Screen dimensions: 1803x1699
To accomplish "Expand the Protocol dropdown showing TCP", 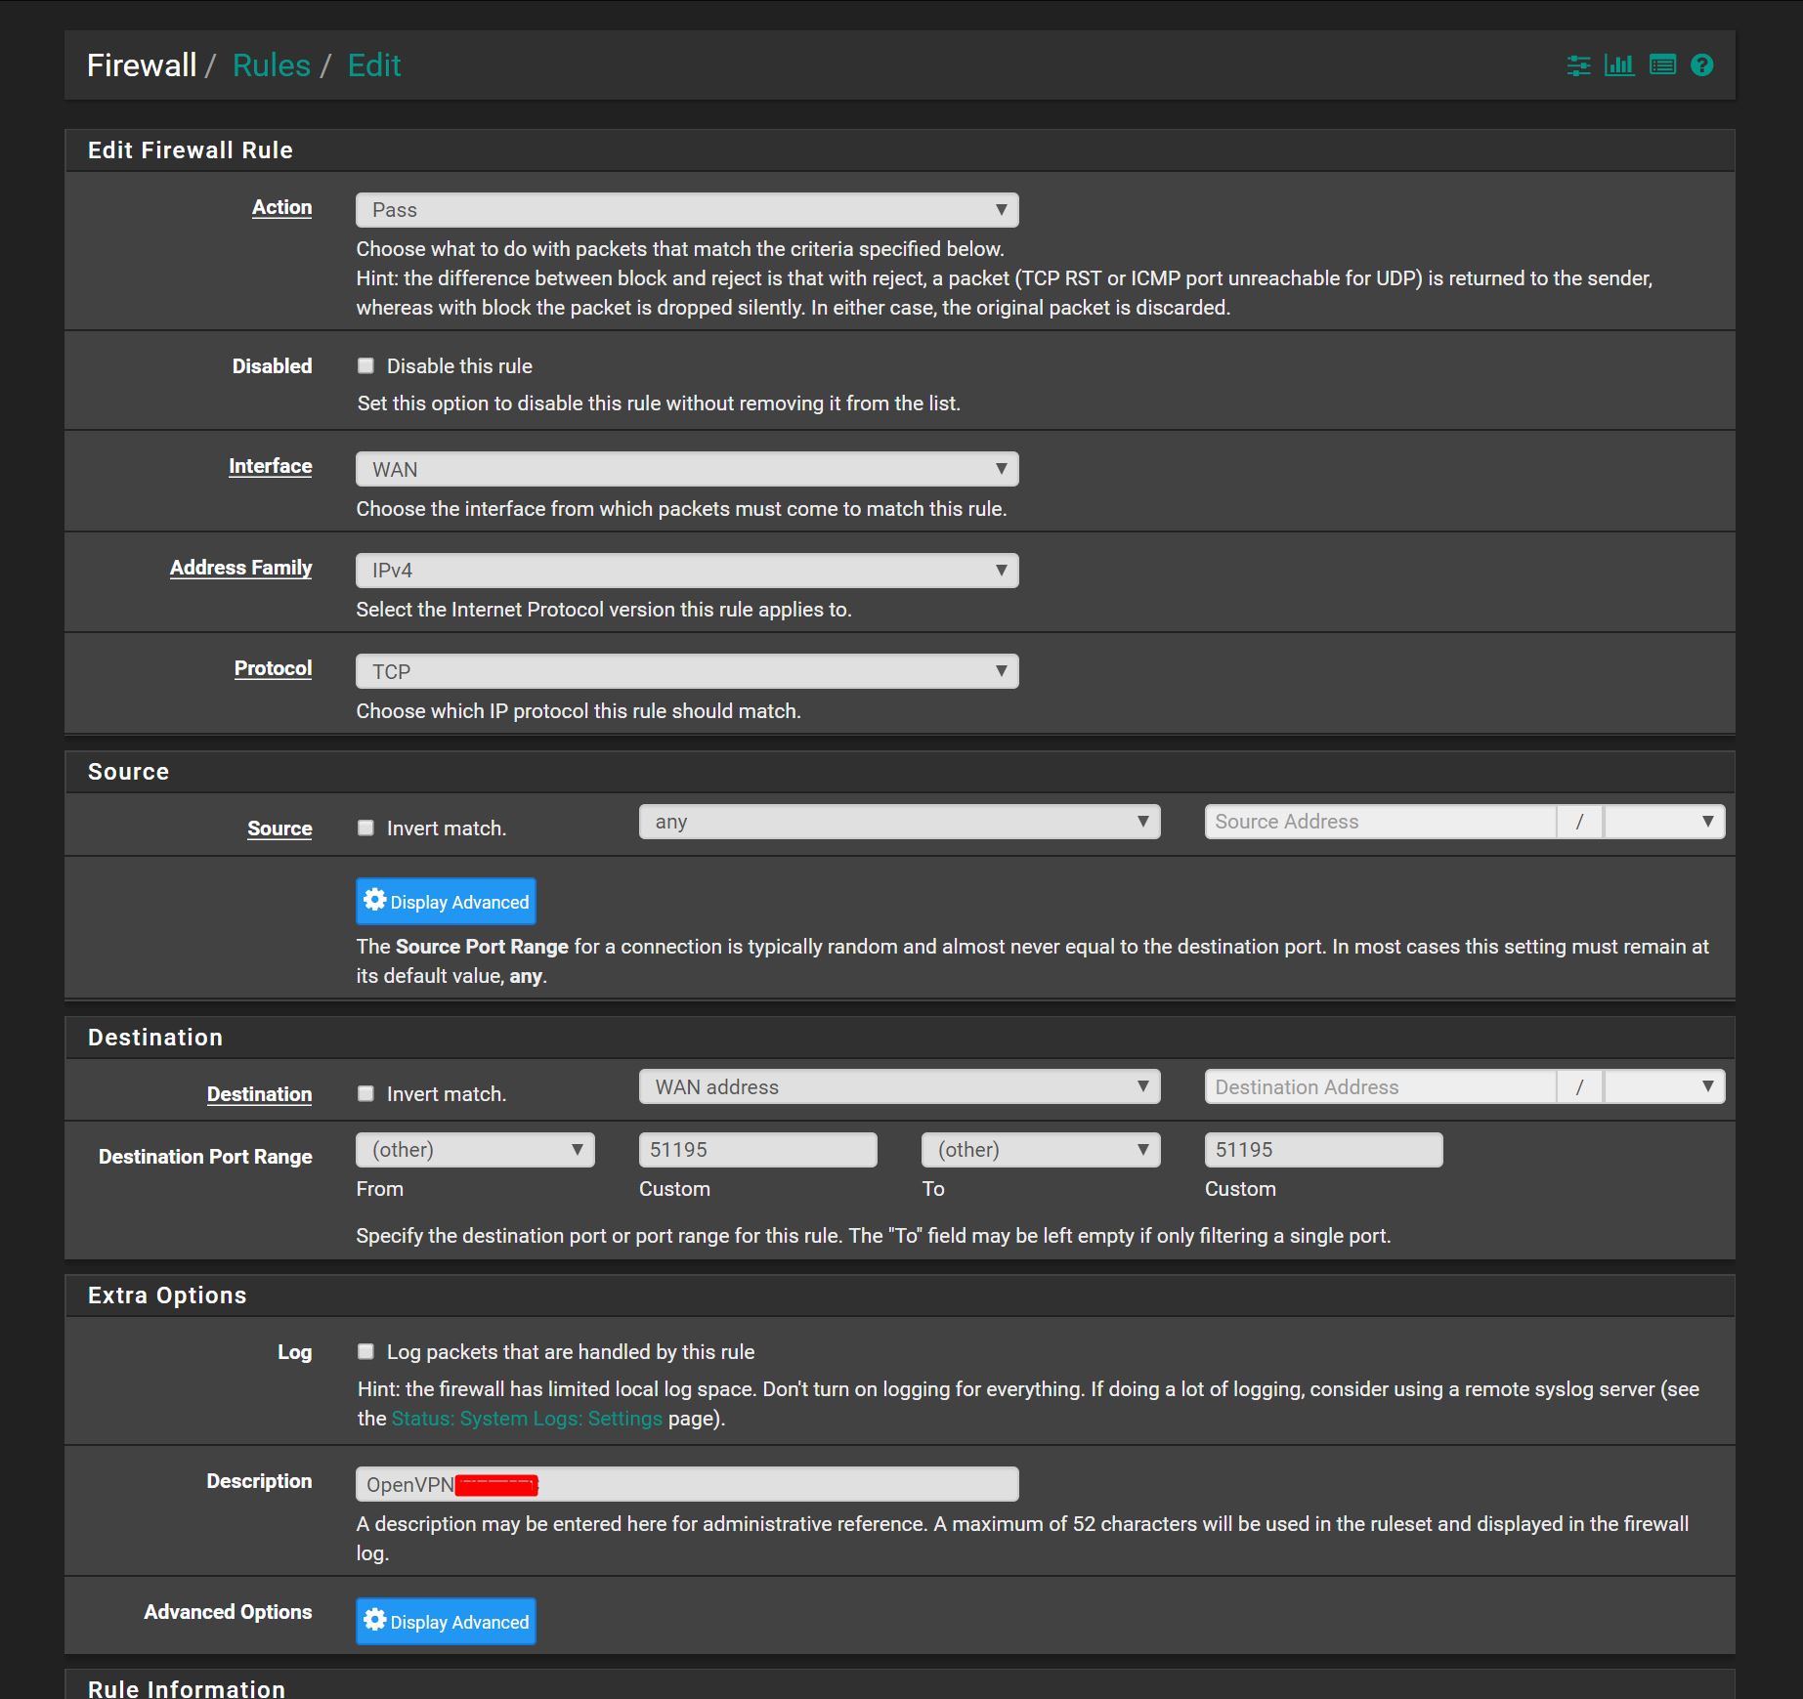I will [x=687, y=671].
